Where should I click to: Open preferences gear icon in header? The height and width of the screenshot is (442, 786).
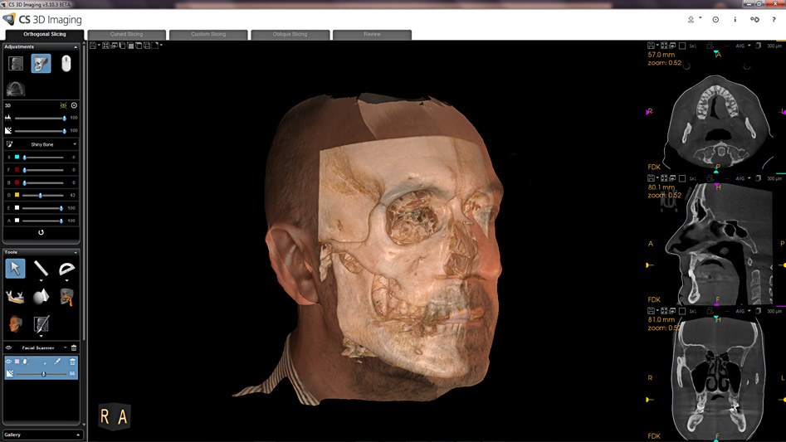[754, 20]
